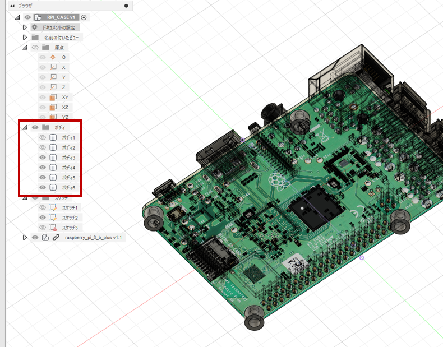Toggle visibility of the X axis
Viewport: 443px width, 347px height.
pos(43,67)
